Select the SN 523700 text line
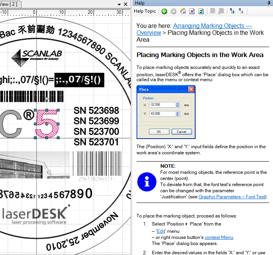 pos(96,132)
